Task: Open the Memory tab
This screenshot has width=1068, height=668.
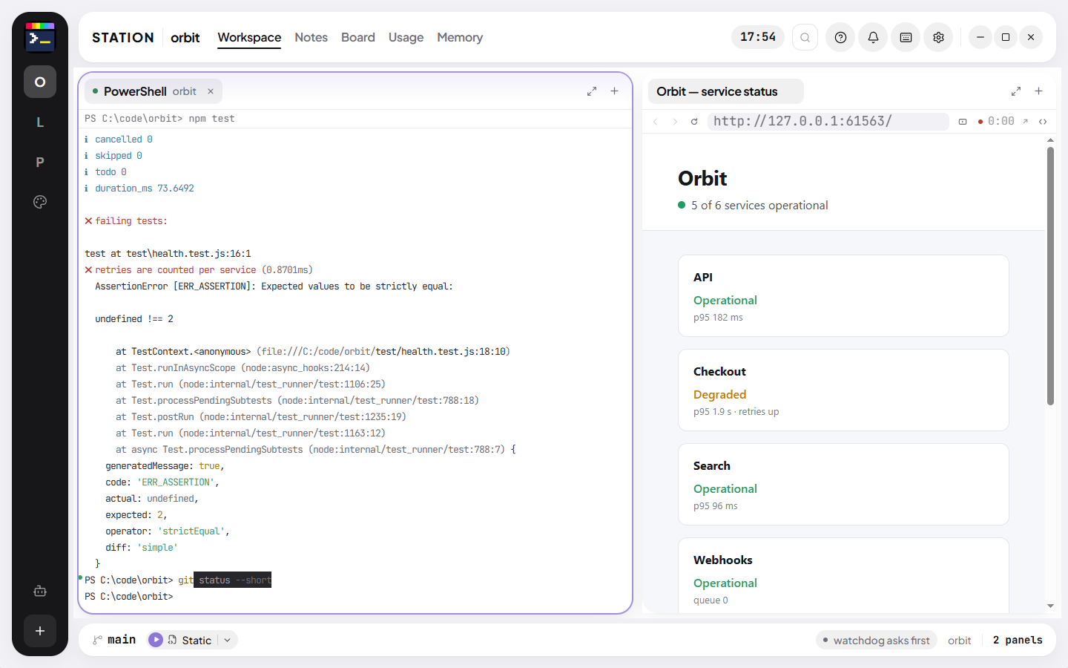Action: tap(460, 37)
